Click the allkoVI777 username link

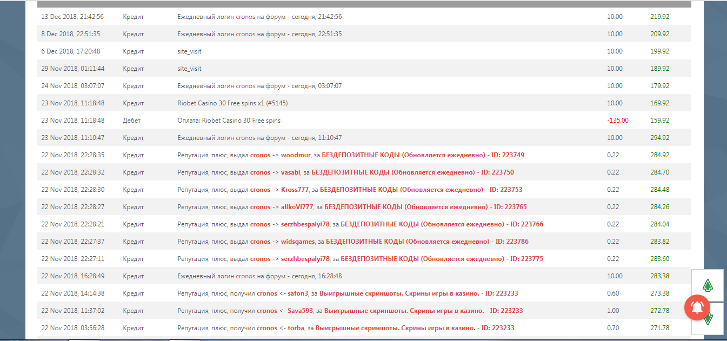pyautogui.click(x=297, y=207)
